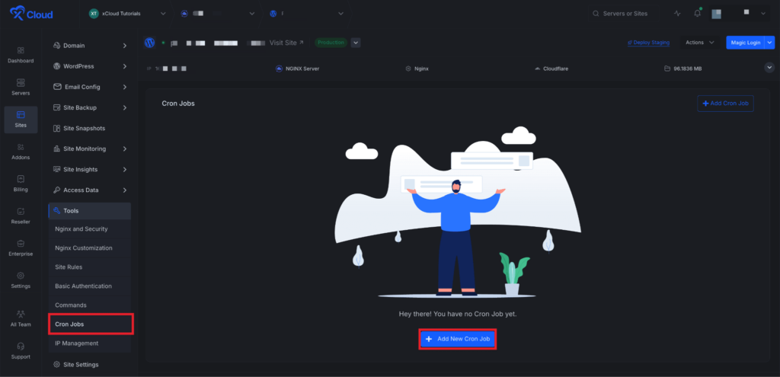Open Support from the sidebar
The height and width of the screenshot is (377, 780).
coord(21,350)
